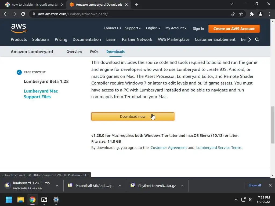The width and height of the screenshot is (275, 206).
Task: Click the padlock site info icon
Action: pos(34,14)
